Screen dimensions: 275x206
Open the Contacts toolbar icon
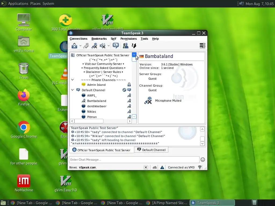click(126, 46)
